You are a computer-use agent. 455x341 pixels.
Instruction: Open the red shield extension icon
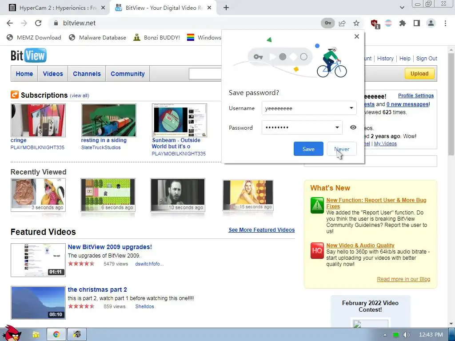375,24
